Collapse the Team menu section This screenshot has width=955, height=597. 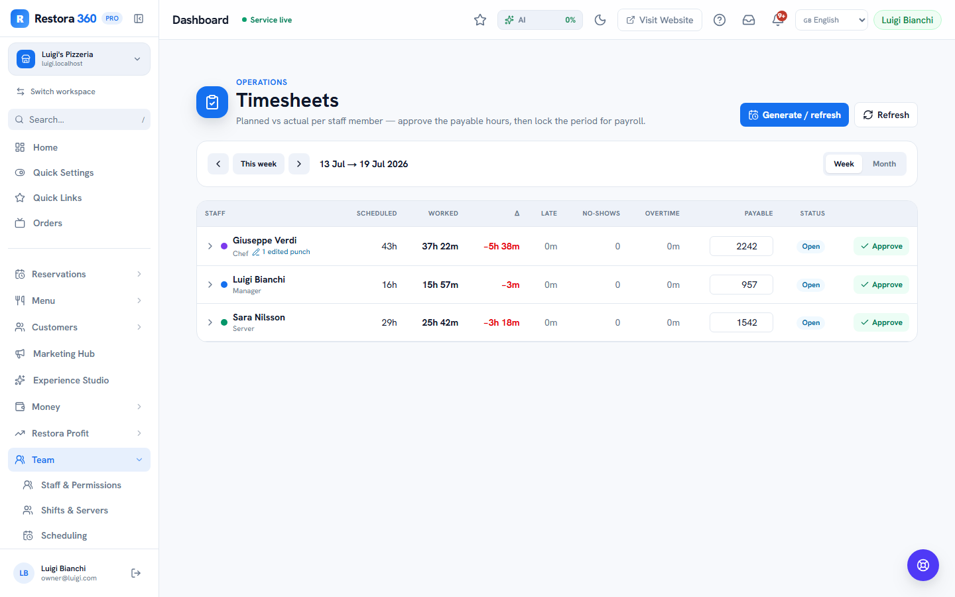[x=80, y=460]
